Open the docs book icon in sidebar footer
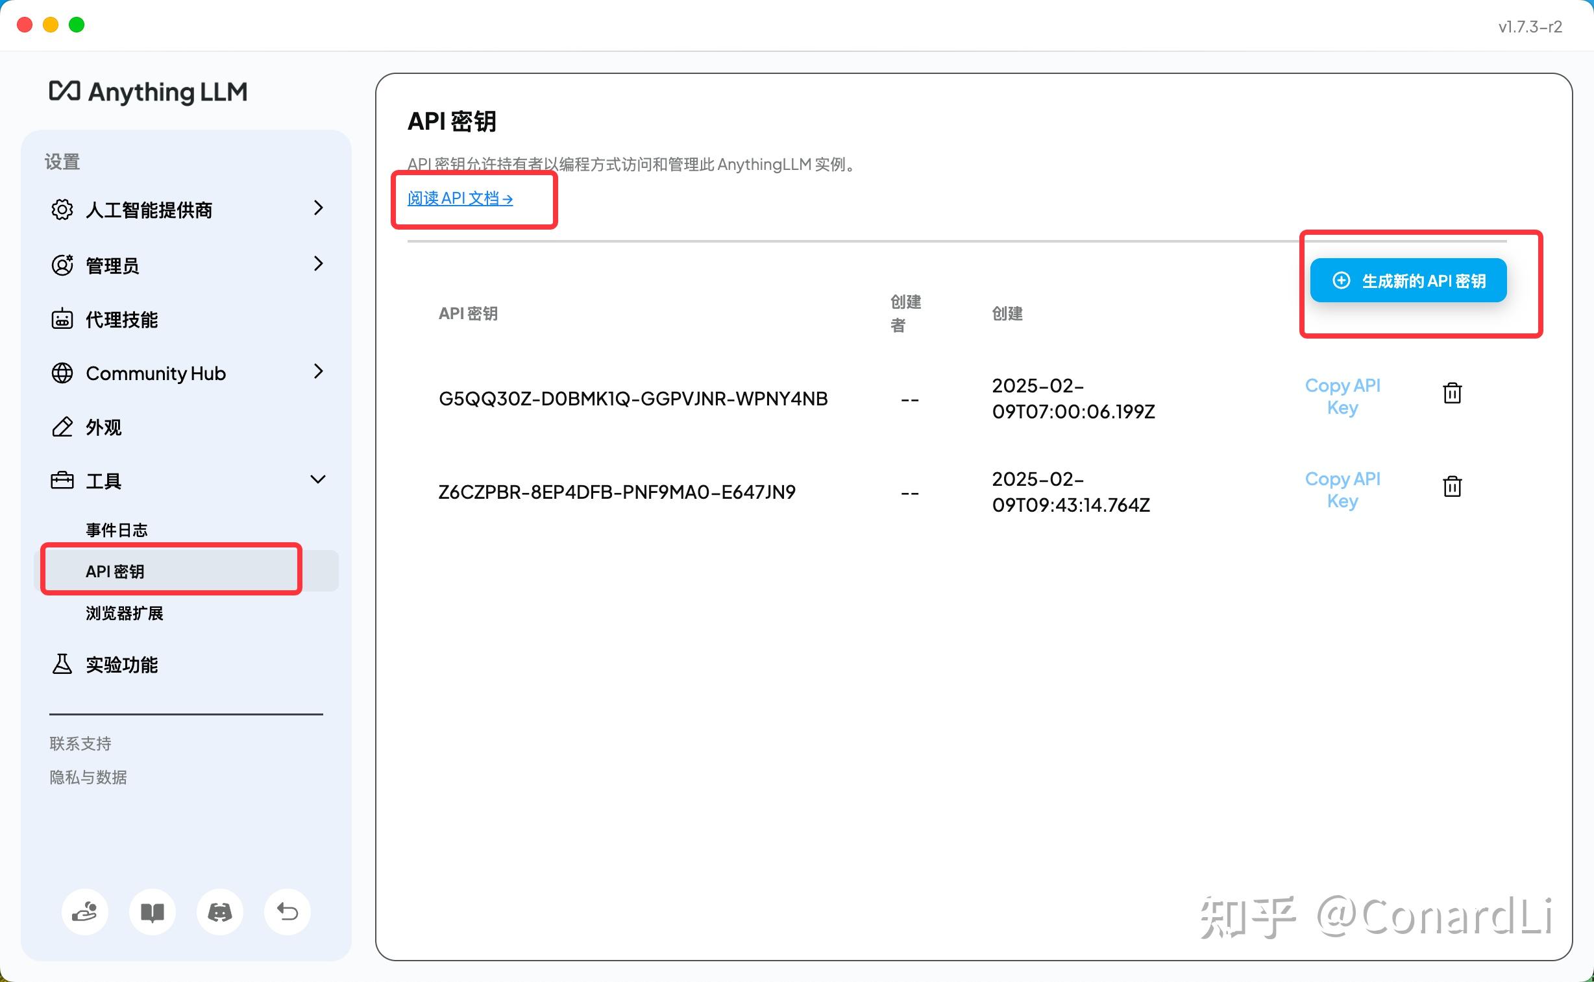 point(152,912)
